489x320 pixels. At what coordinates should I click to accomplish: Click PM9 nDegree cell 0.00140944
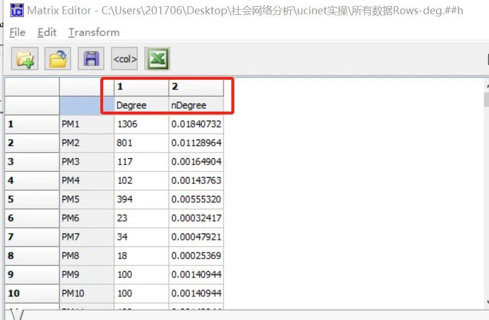196,274
